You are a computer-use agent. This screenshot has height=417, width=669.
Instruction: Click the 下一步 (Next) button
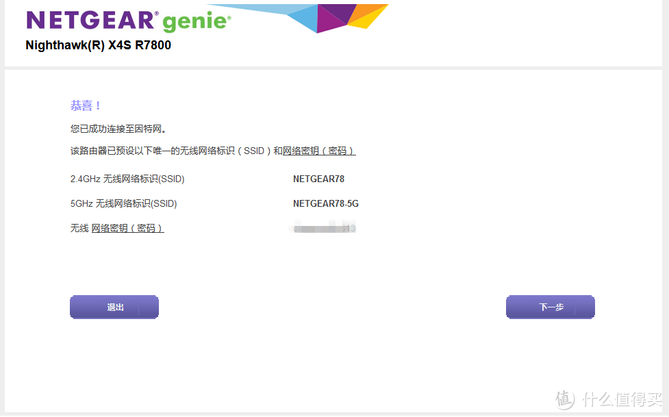point(551,307)
